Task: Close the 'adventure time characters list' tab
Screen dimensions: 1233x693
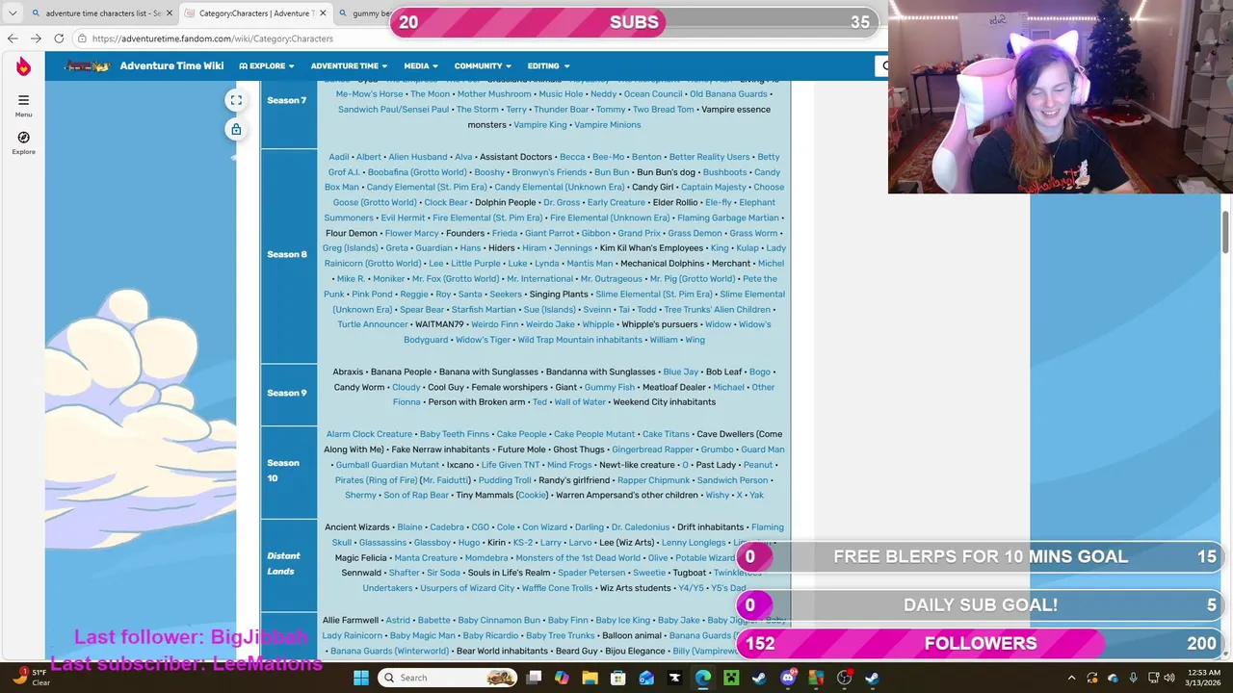Action: click(x=170, y=13)
